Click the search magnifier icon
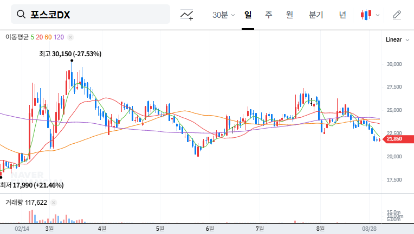 pos(21,14)
